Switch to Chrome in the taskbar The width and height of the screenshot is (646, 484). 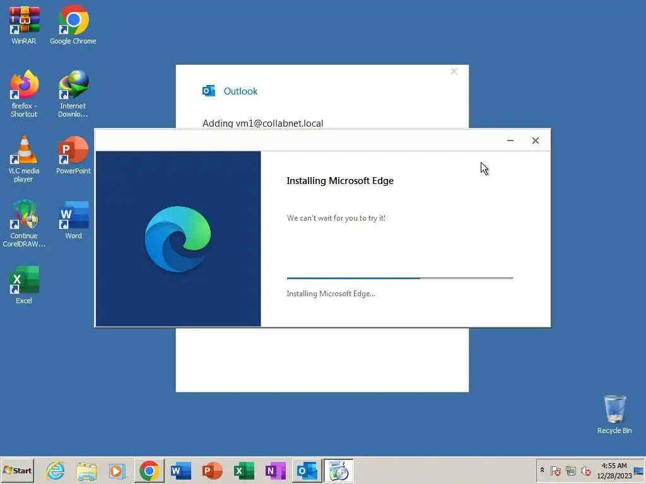pos(149,470)
